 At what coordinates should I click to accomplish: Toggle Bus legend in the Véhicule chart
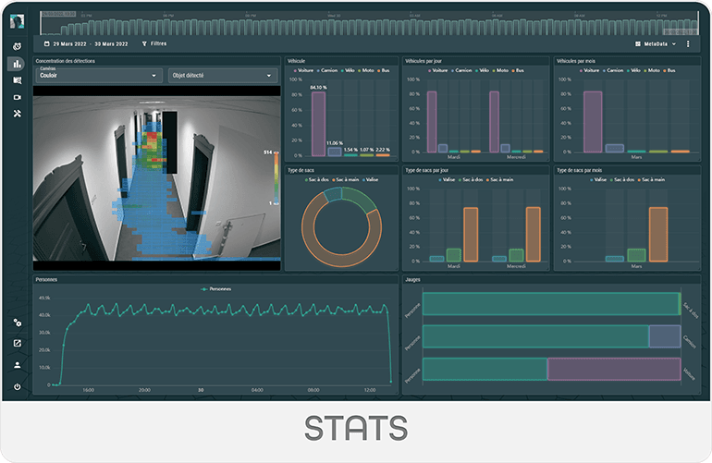click(383, 70)
